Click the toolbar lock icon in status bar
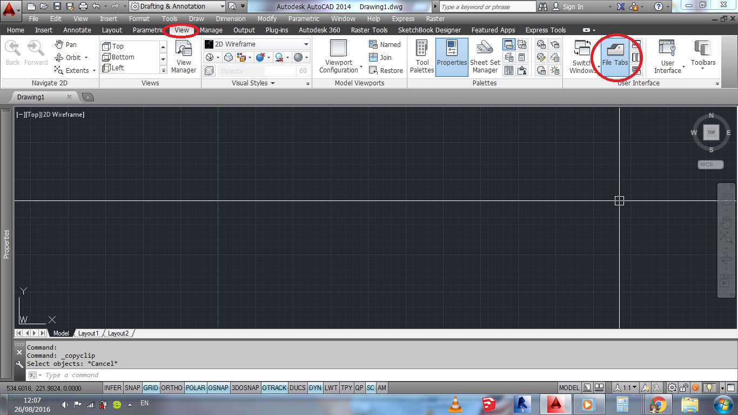This screenshot has width=738, height=415. point(685,388)
